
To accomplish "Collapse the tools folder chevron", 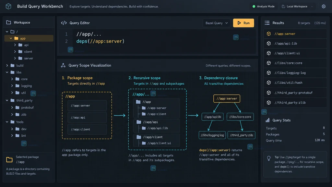I will point(7,122).
